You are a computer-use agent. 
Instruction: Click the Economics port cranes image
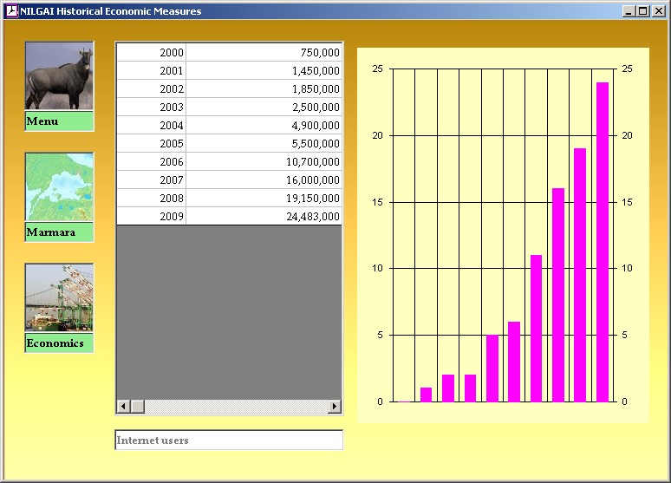[59, 297]
